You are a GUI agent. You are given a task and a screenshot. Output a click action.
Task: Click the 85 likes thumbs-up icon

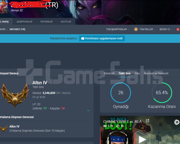click(x=118, y=126)
